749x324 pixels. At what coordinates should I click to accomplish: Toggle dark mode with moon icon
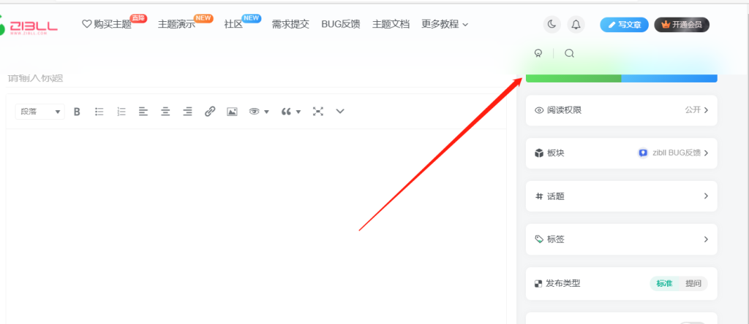click(552, 24)
